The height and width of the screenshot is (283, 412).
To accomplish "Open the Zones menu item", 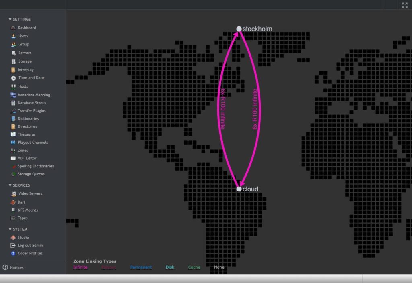I will 23,151.
